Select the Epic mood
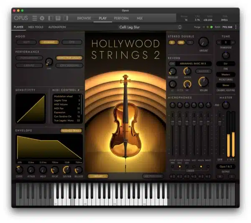The image size is (251, 223). [72, 42]
